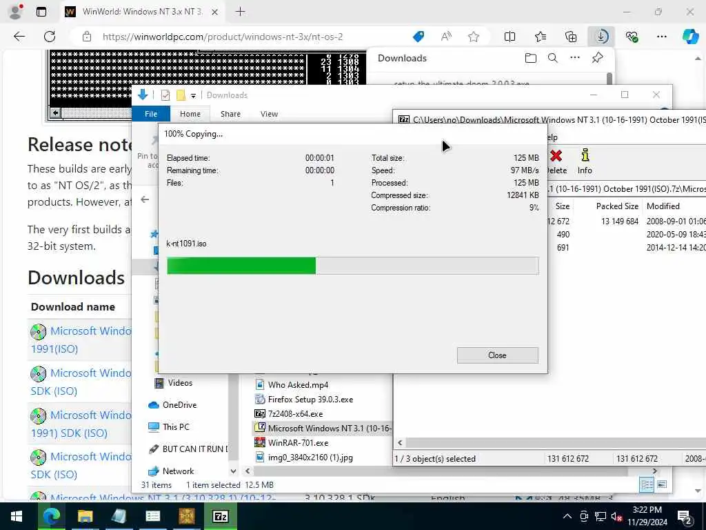The image size is (706, 530).
Task: Click the Read aloud icon
Action: point(446,37)
